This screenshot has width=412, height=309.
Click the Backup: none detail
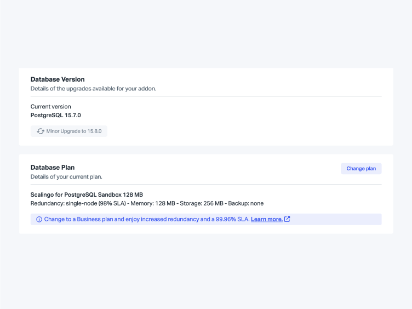(x=246, y=203)
